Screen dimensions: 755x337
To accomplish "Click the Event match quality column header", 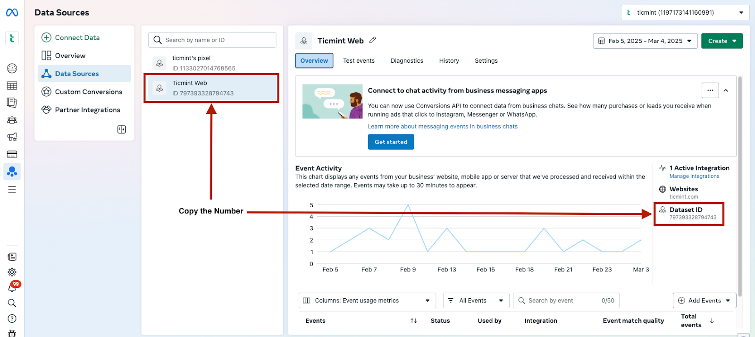I will point(633,320).
